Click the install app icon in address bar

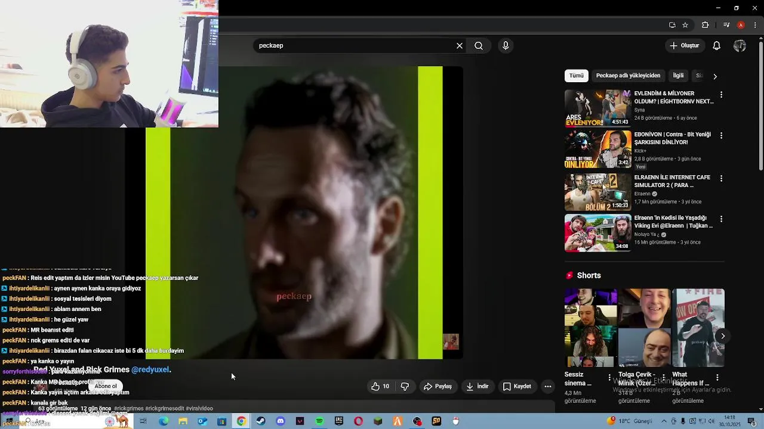672,25
